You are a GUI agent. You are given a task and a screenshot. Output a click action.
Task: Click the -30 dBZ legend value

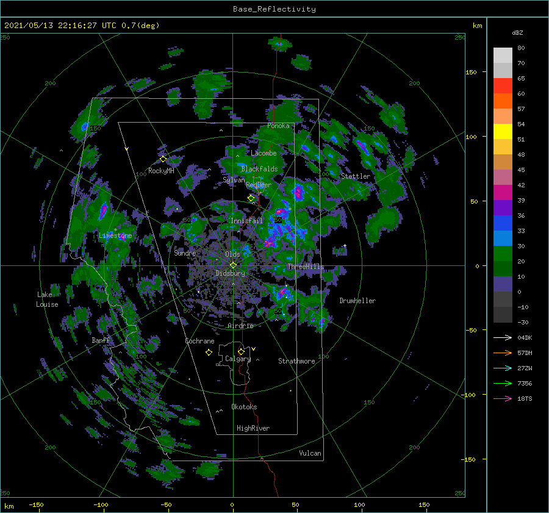click(523, 322)
